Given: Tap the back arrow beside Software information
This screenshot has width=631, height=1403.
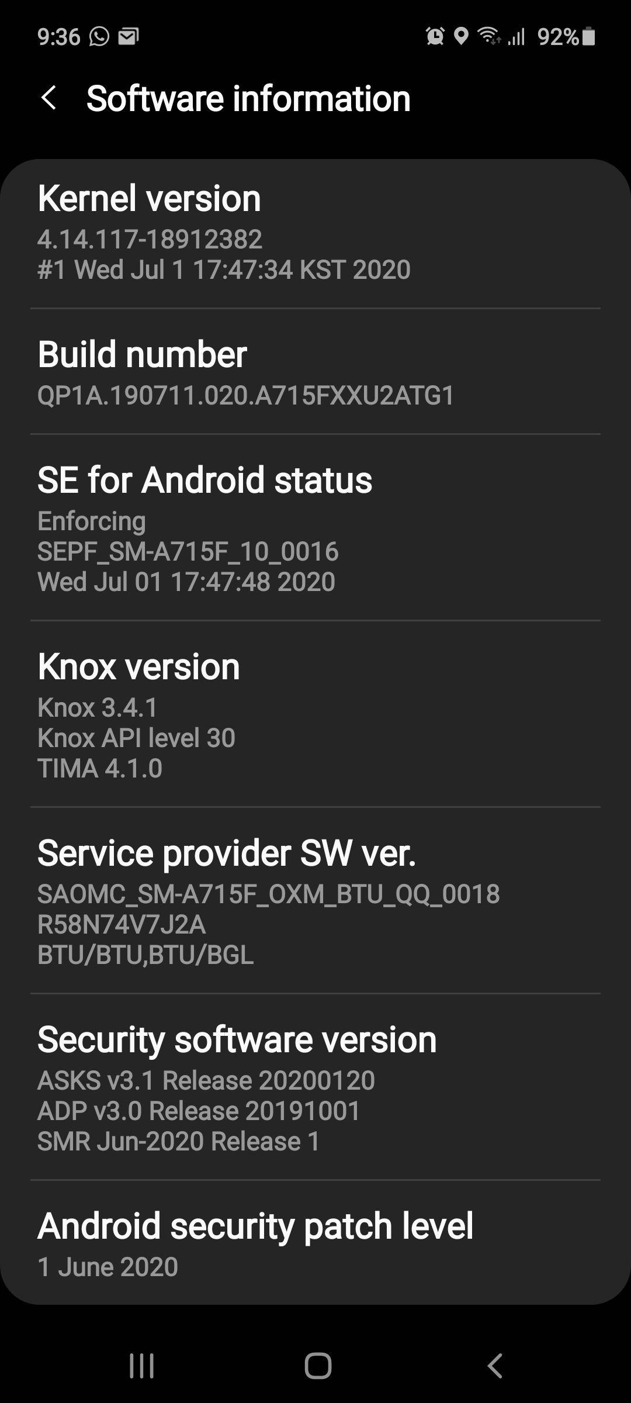Looking at the screenshot, I should pos(49,98).
